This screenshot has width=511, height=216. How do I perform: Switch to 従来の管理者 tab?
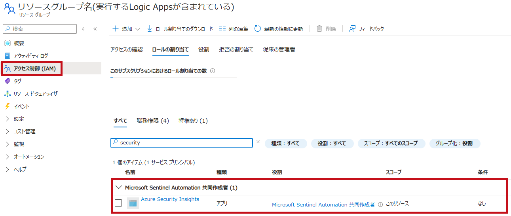pyautogui.click(x=279, y=49)
